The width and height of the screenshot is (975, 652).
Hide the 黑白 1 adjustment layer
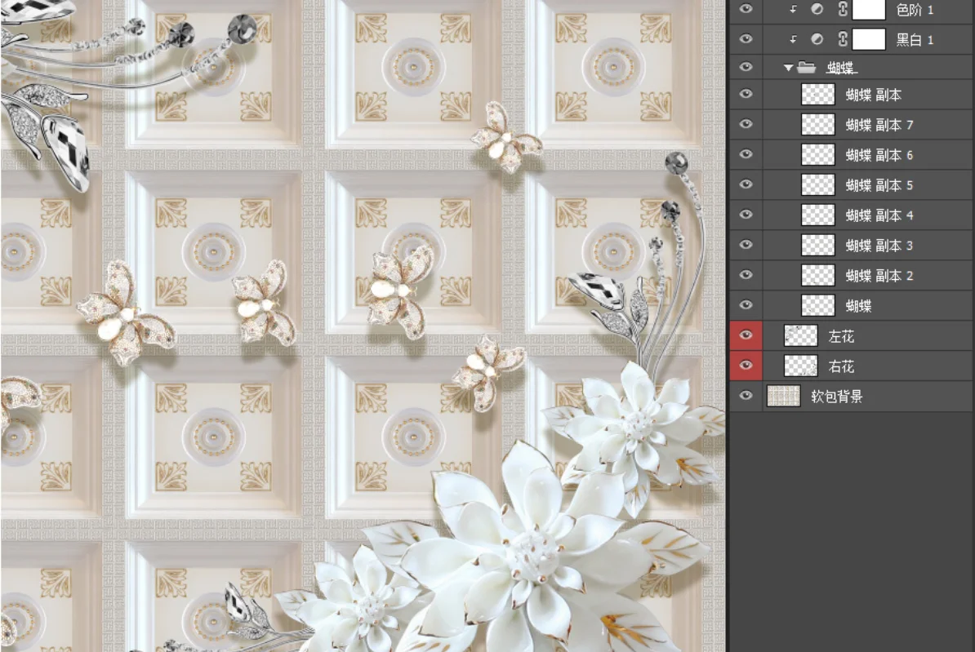point(746,38)
